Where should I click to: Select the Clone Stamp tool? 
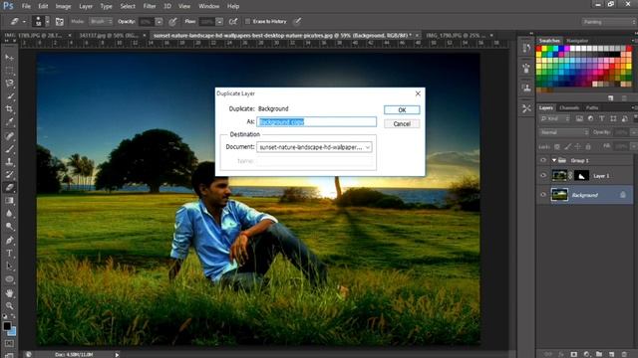[x=9, y=161]
